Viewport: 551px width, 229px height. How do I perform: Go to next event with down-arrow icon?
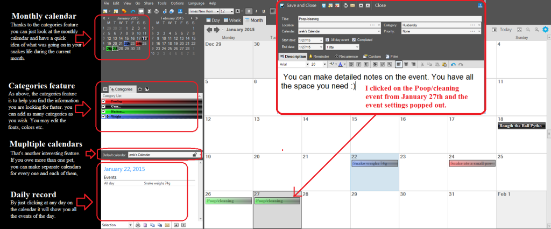tap(368, 5)
